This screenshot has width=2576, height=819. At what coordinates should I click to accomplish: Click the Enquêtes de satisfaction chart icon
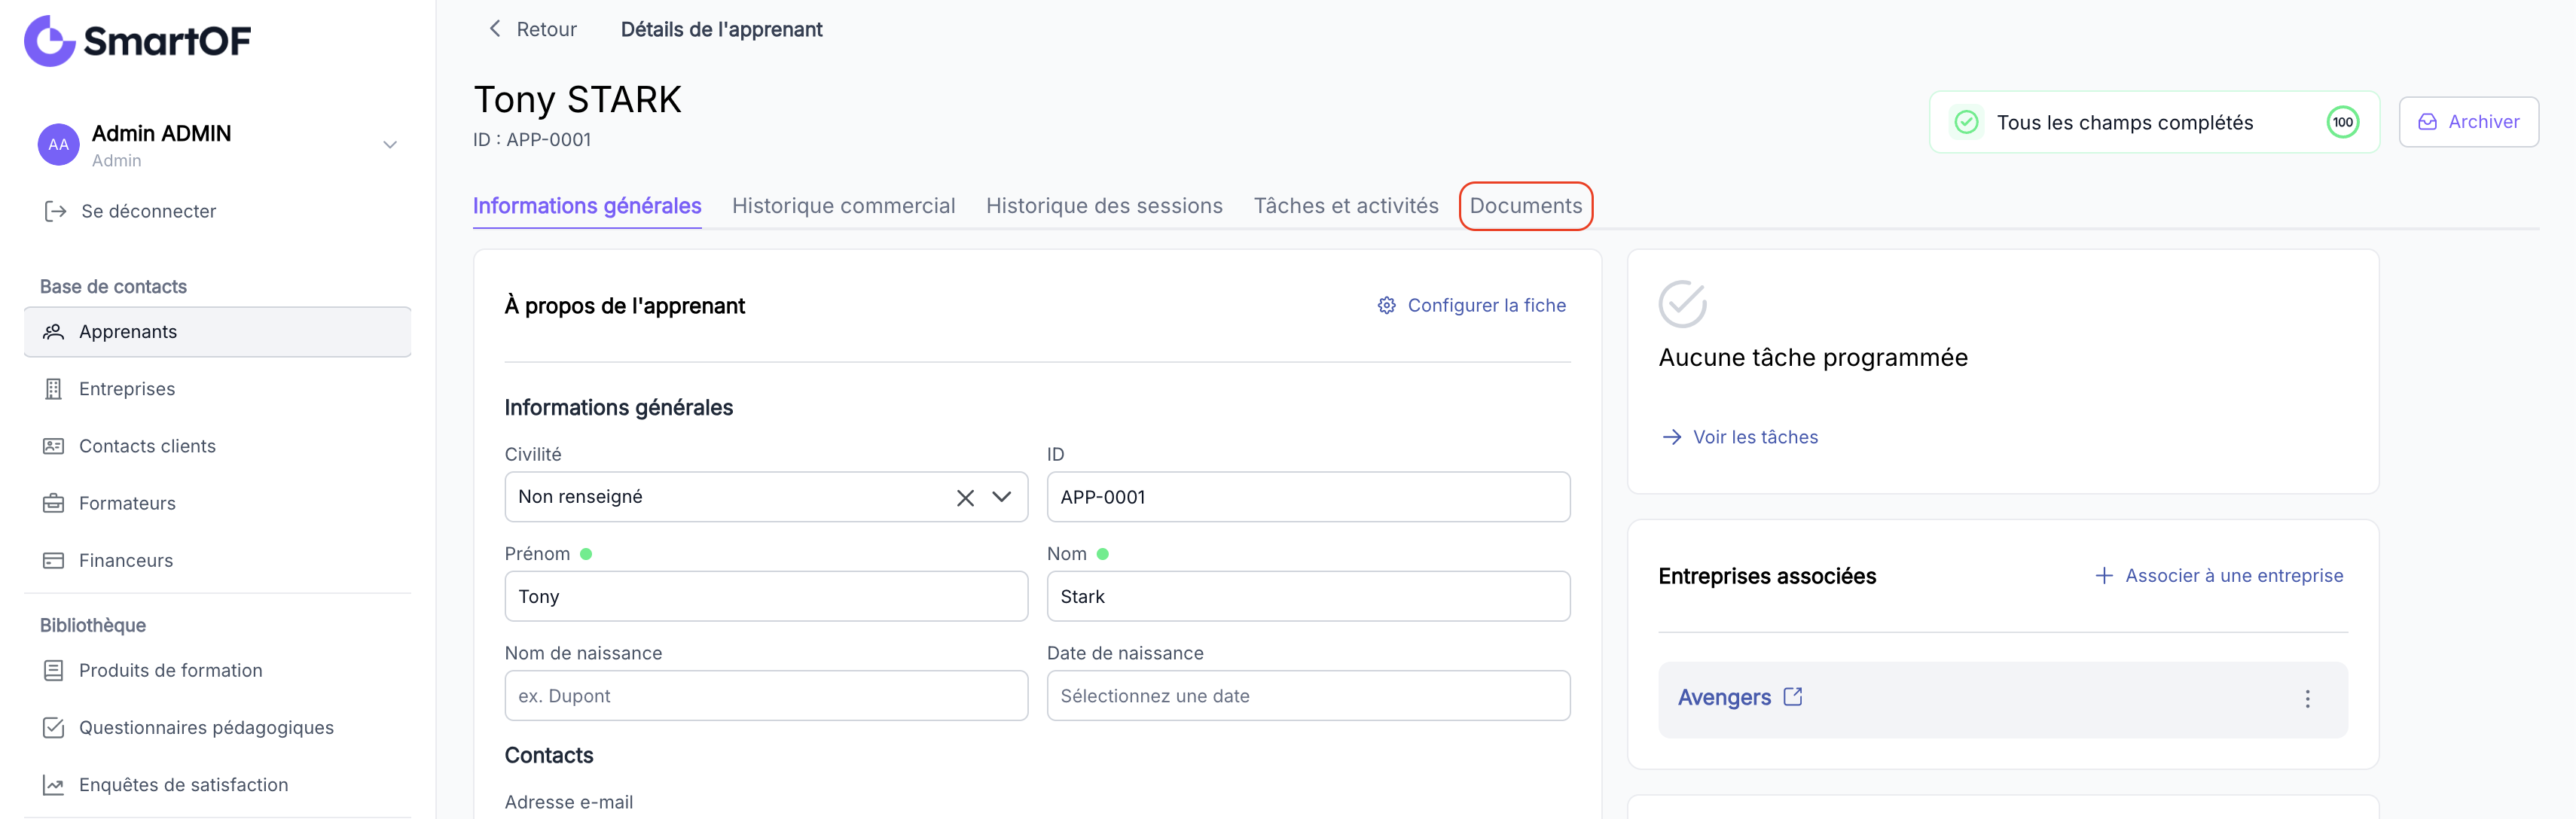point(54,785)
